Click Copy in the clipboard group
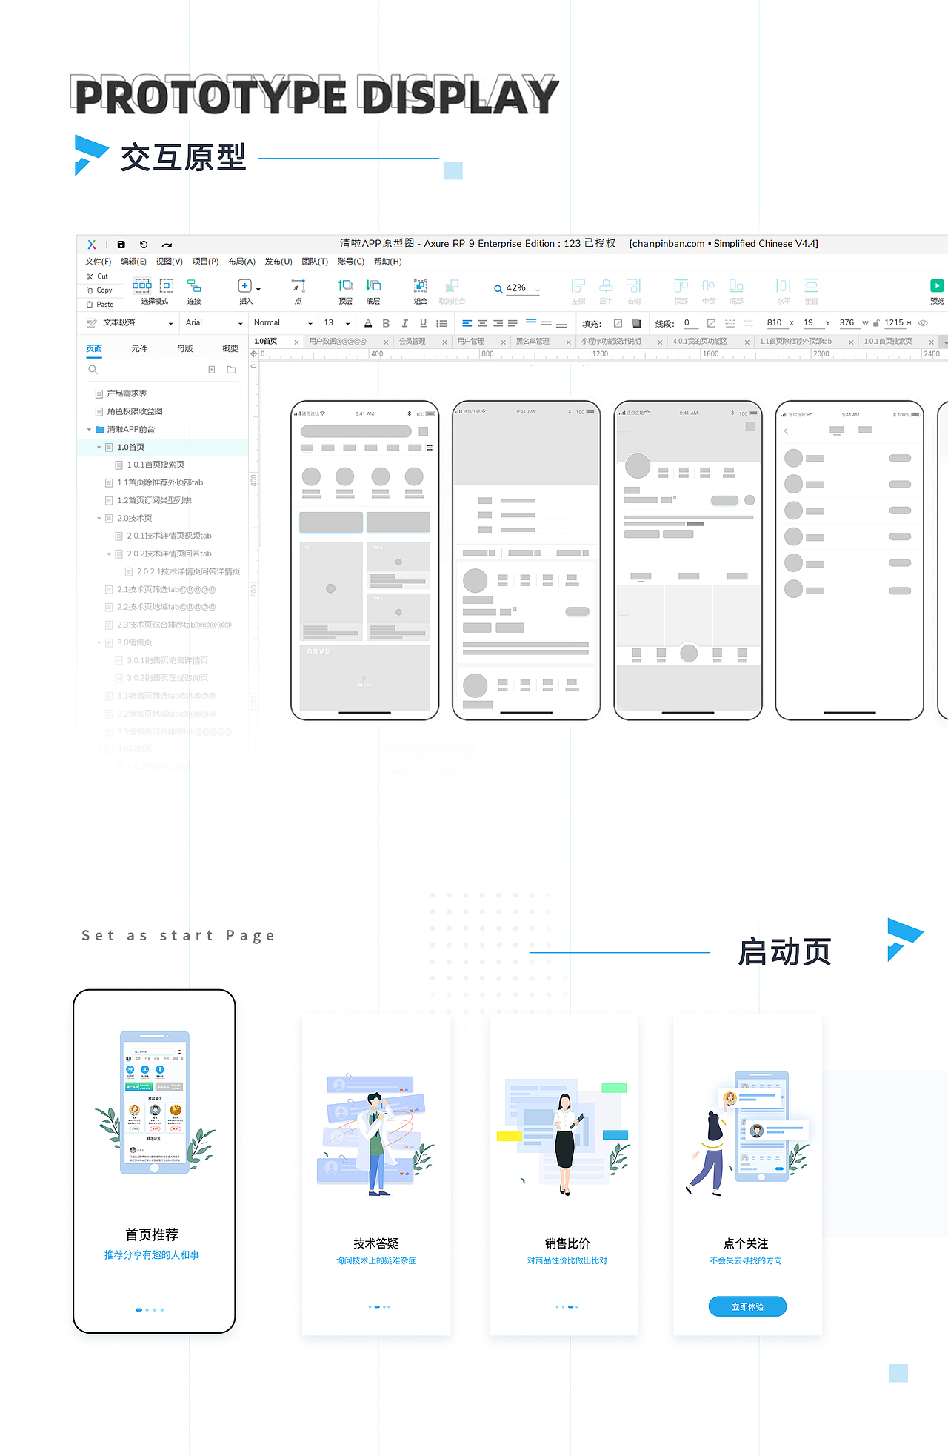Screen dimensions: 948x1456 (99, 290)
